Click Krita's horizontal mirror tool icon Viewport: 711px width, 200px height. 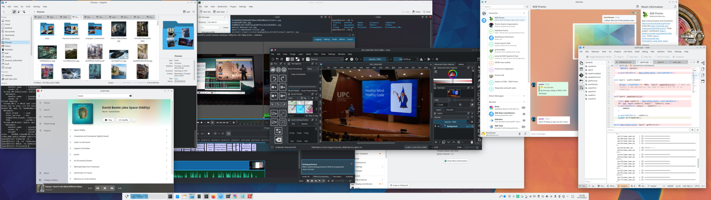pos(422,59)
